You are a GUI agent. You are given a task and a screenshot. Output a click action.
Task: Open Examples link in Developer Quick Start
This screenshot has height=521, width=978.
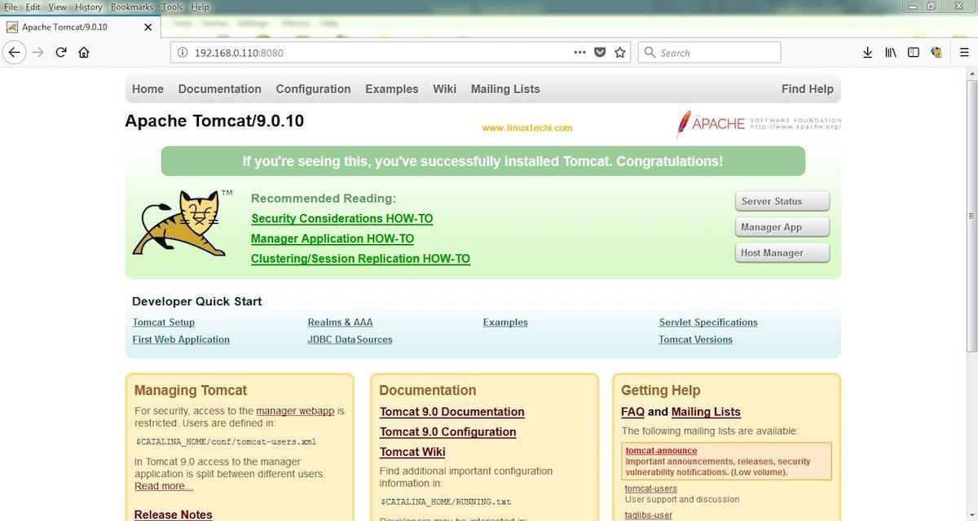tap(505, 322)
